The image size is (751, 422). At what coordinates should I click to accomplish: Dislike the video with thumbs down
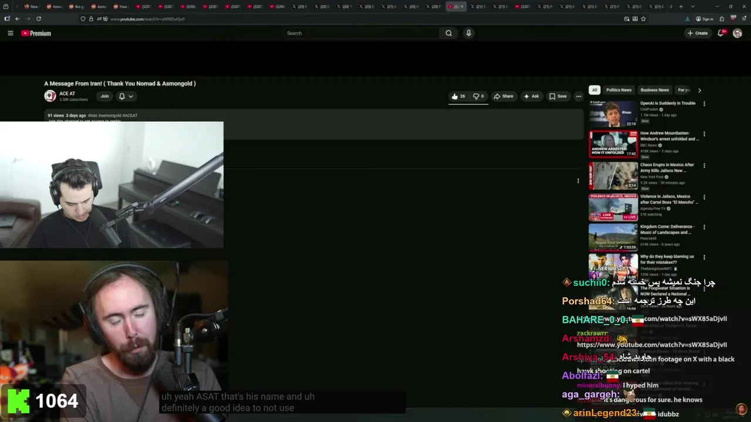(478, 96)
